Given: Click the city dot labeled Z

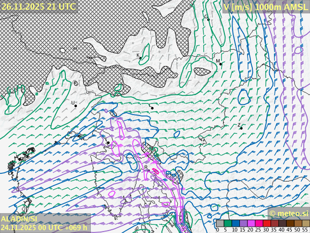Looking at the screenshot, I should pyautogui.click(x=241, y=128).
